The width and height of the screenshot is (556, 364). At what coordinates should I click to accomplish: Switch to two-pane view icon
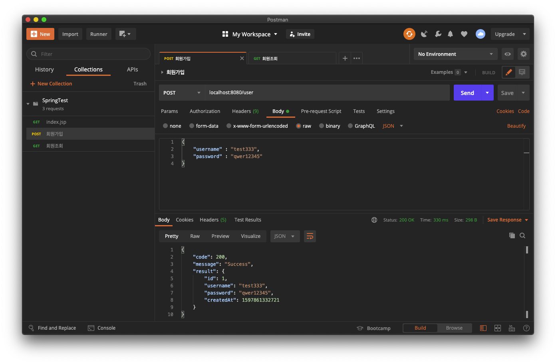[498, 328]
